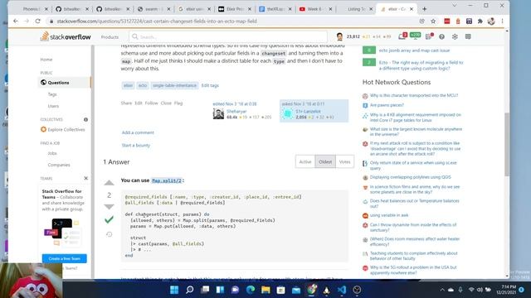Screen dimensions: 531x298
Task: Open the Stack Overflow inbox icon
Action: [x=402, y=36]
